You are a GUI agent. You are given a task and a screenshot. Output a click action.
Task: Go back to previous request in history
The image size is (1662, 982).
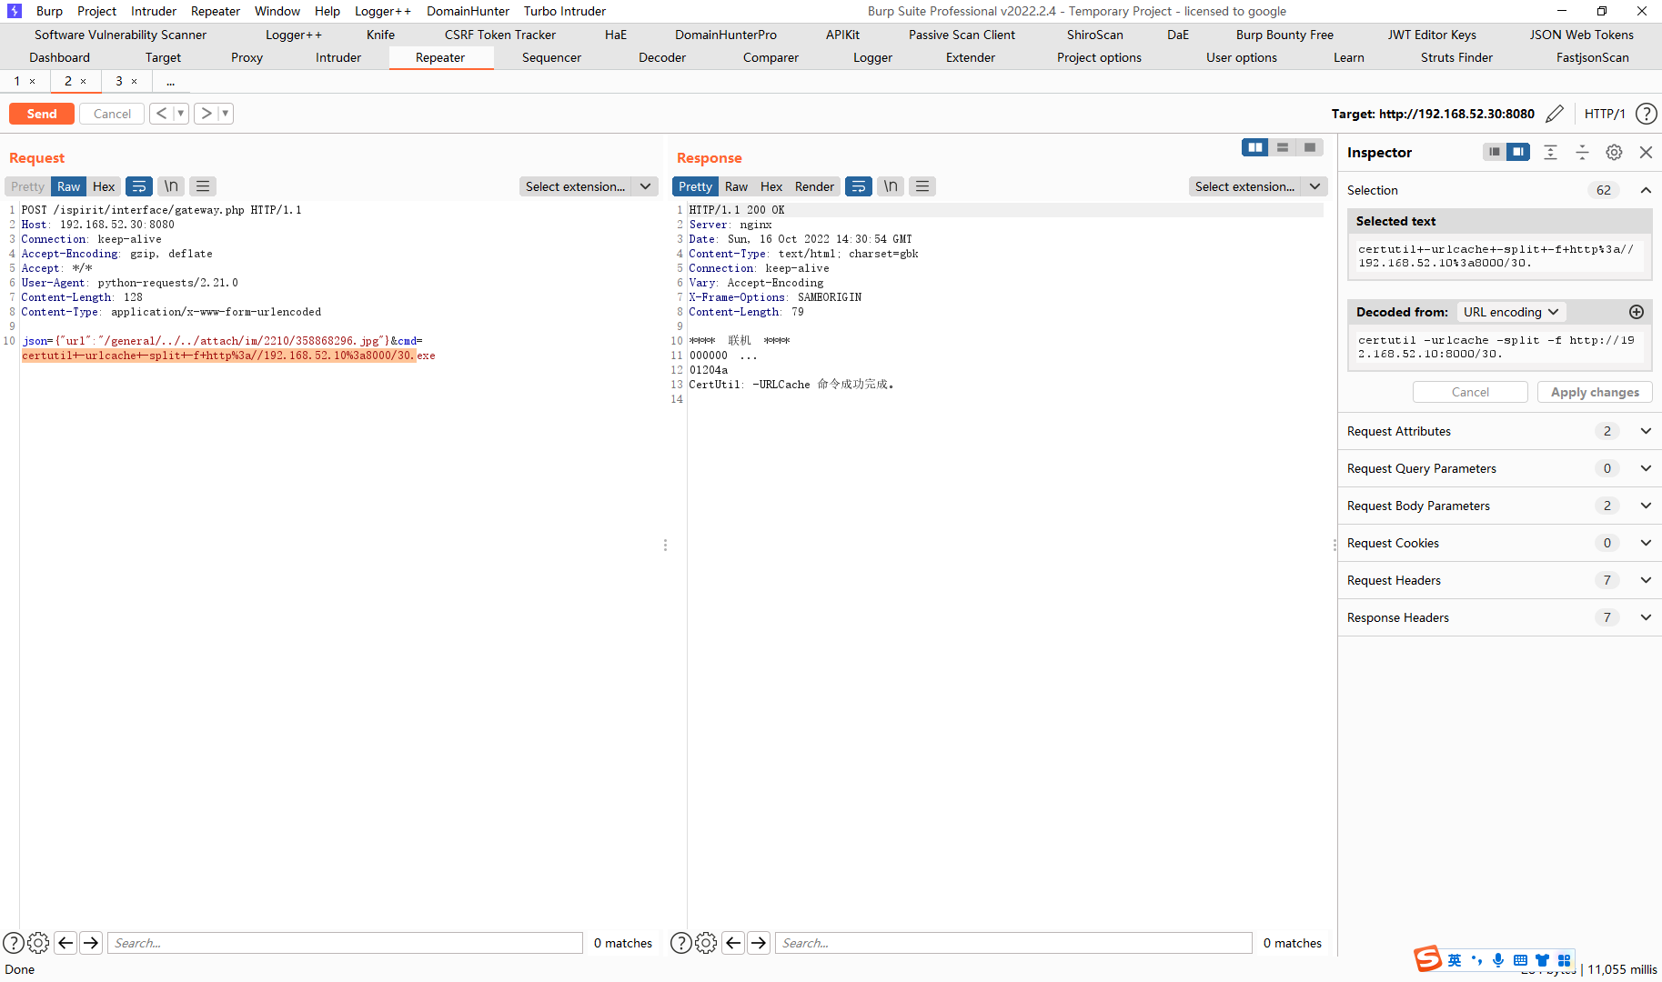click(161, 114)
